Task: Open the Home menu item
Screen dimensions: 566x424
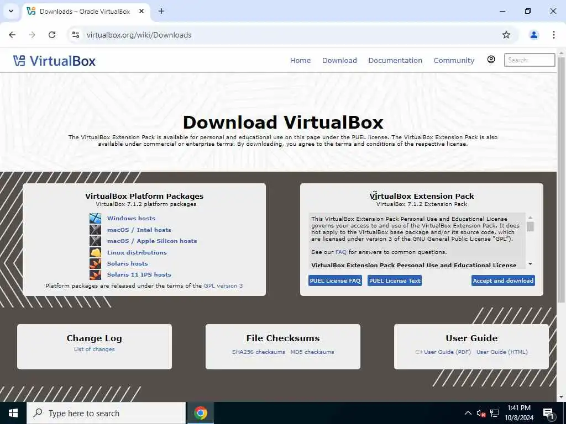Action: click(x=300, y=61)
